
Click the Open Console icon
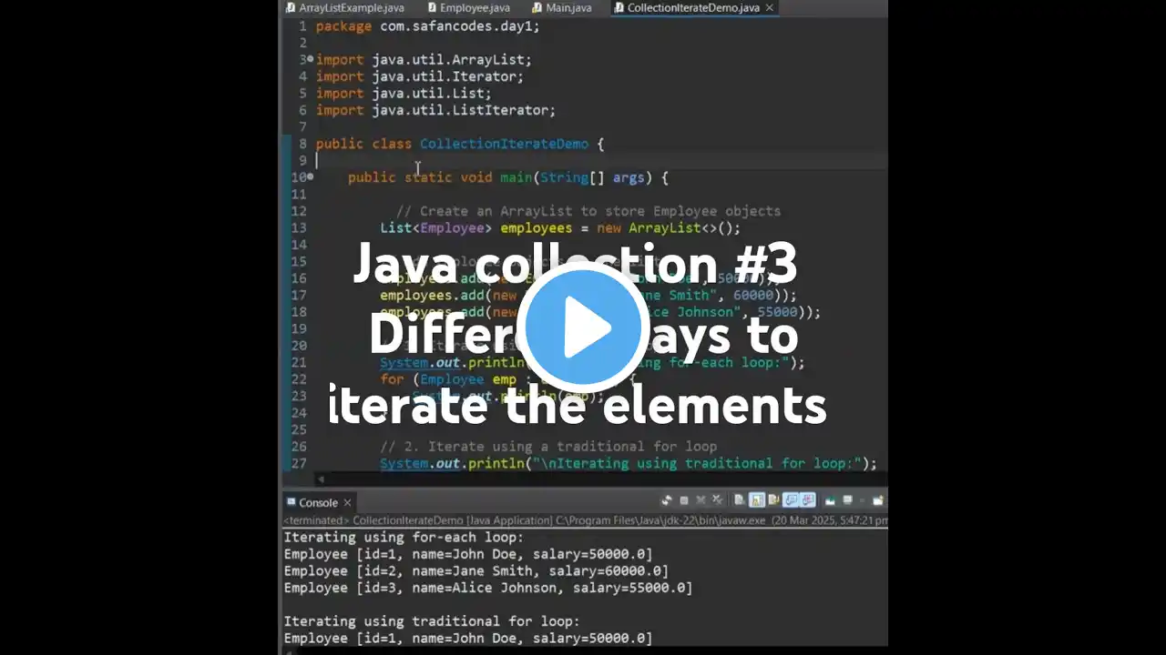pyautogui.click(x=877, y=501)
